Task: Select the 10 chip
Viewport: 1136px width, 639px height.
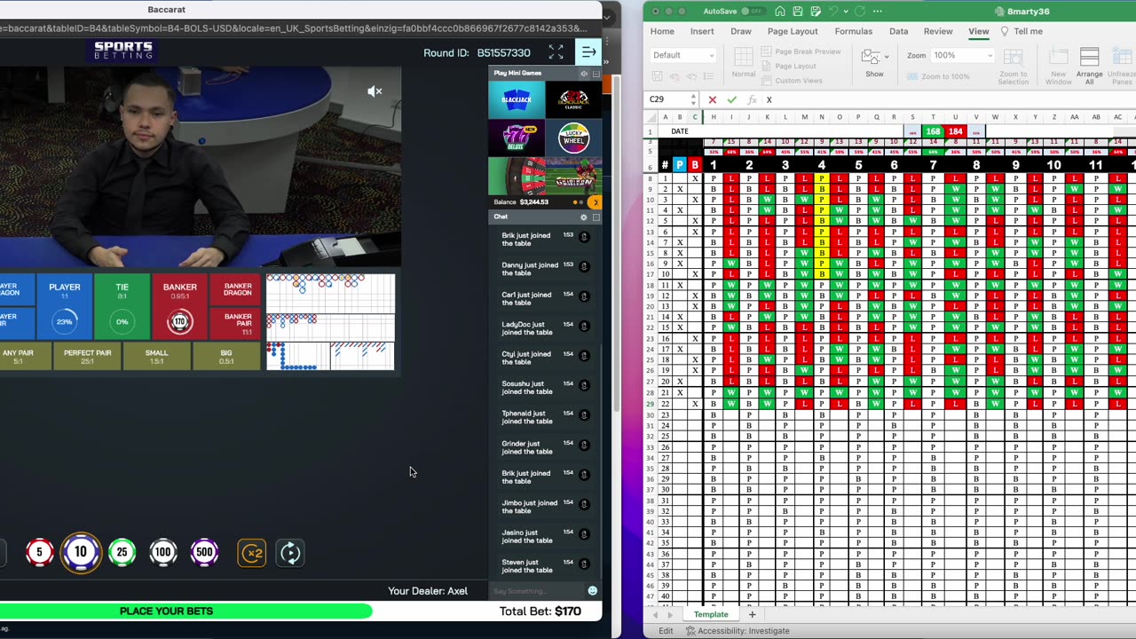Action: tap(80, 553)
